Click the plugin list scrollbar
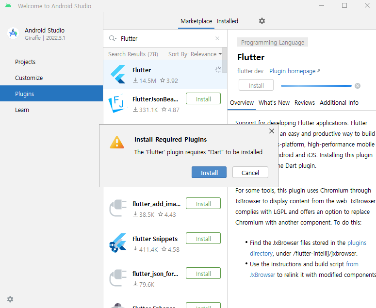Screen dimensions: 376x308 pos(225,61)
